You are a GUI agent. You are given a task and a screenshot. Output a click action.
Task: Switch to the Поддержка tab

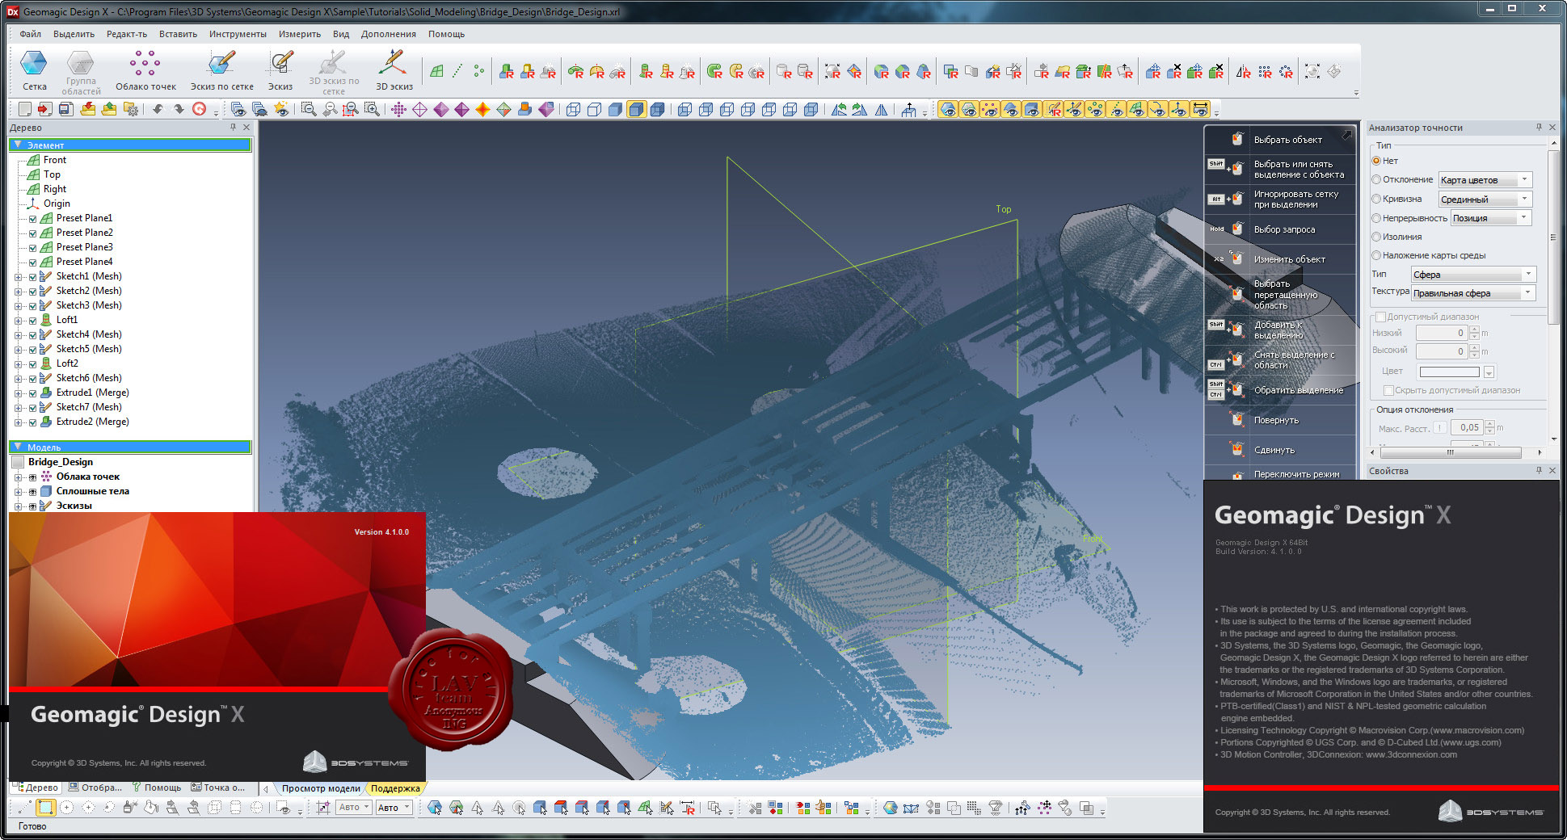coord(395,787)
